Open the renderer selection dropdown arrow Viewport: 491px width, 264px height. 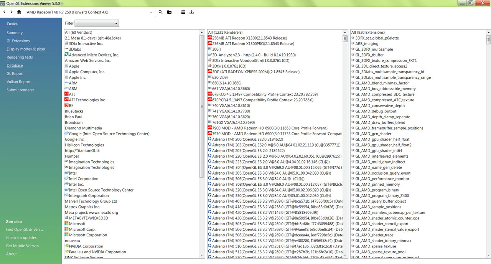pyautogui.click(x=151, y=12)
